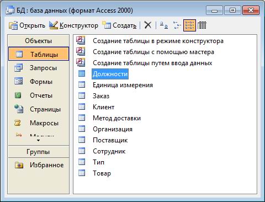Switch to Large Icons view
Viewport: 265px width, 202px height.
pos(164,25)
